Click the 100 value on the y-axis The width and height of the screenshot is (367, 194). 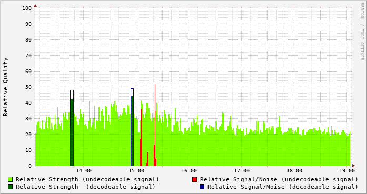pos(27,8)
